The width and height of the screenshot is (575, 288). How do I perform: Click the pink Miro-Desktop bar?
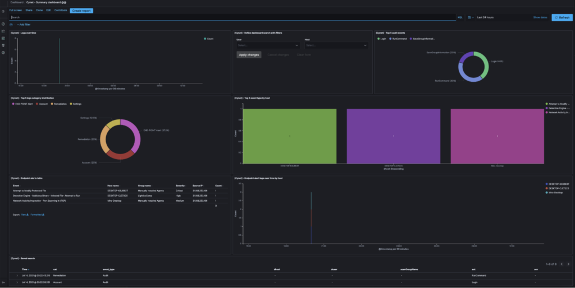(x=498, y=136)
